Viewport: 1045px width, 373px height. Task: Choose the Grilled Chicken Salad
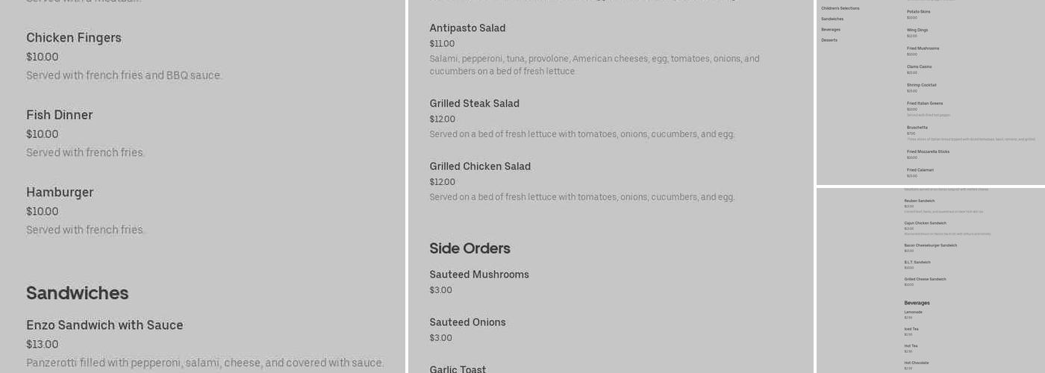click(x=480, y=166)
